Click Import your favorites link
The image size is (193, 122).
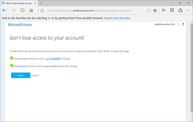pos(117,18)
